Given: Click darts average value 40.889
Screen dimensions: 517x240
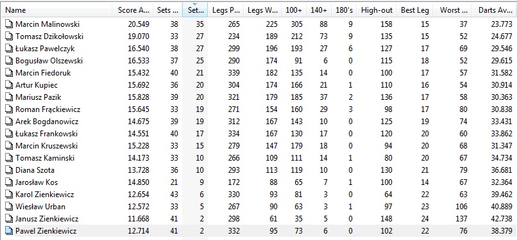Looking at the screenshot, I should (x=501, y=207).
